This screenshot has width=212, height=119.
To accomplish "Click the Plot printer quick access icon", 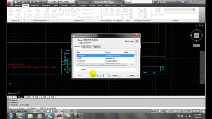I will 34,2.
